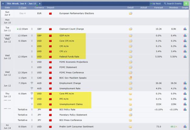Show graph for Claimant Count Change

185,29
